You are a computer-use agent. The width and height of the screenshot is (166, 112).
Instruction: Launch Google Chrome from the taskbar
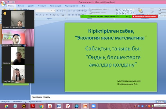click(41, 106)
